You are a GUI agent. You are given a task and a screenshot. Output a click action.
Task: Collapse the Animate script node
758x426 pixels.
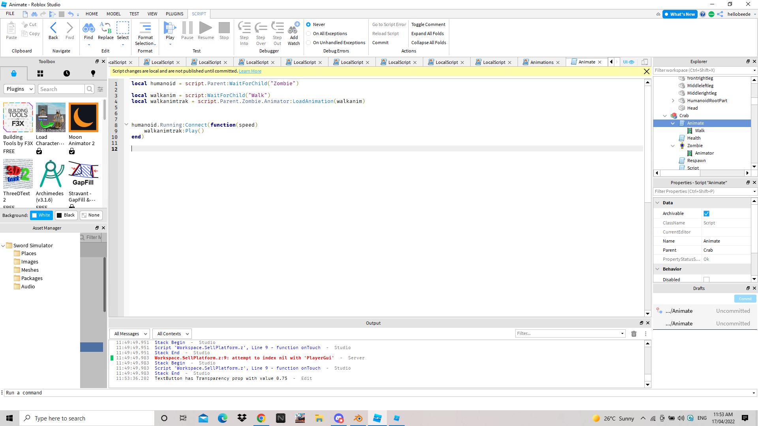pos(673,123)
